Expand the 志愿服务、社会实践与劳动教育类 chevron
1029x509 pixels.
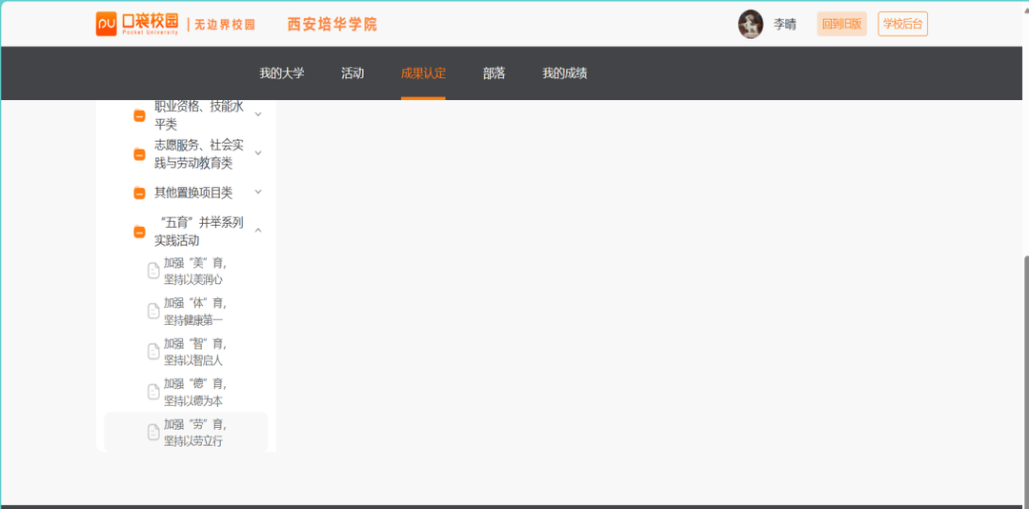coord(258,153)
